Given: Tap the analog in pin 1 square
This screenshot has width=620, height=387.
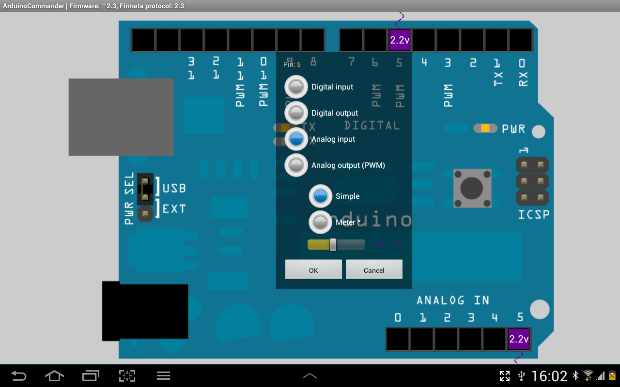Looking at the screenshot, I should point(422,339).
